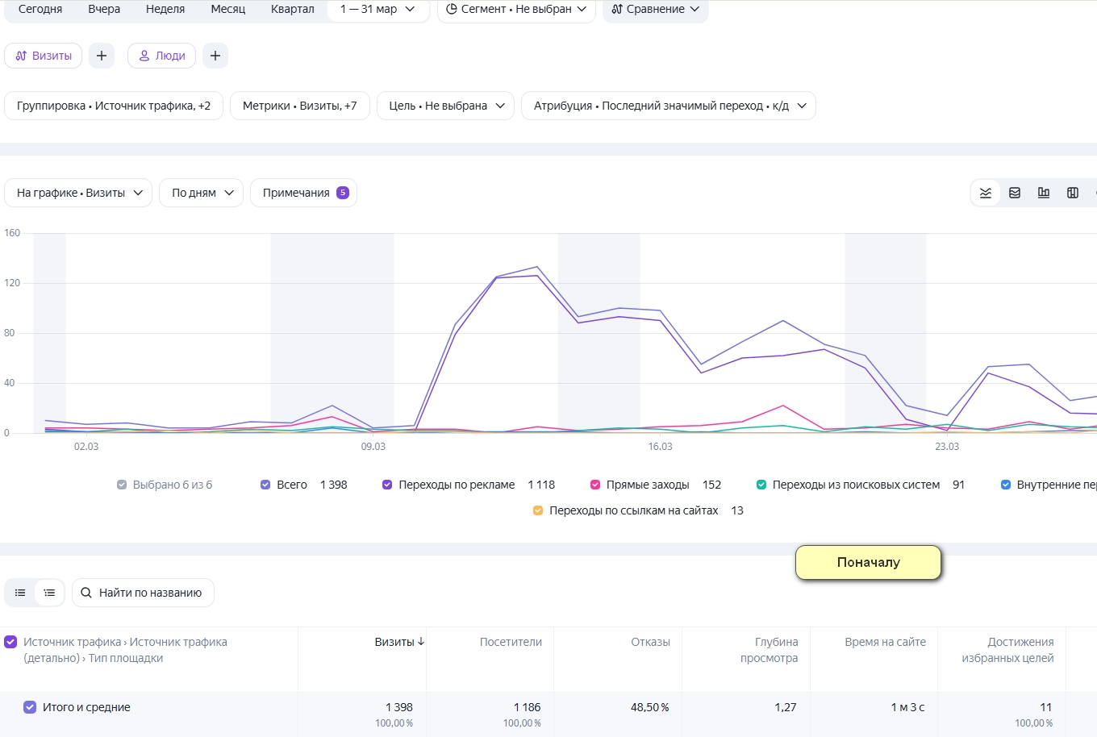Image resolution: width=1097 pixels, height=737 pixels.
Task: Toggle Переходы по ссылкам на сайтах checkbox
Action: [538, 510]
